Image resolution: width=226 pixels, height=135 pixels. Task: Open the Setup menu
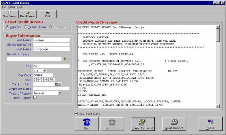coord(12,7)
